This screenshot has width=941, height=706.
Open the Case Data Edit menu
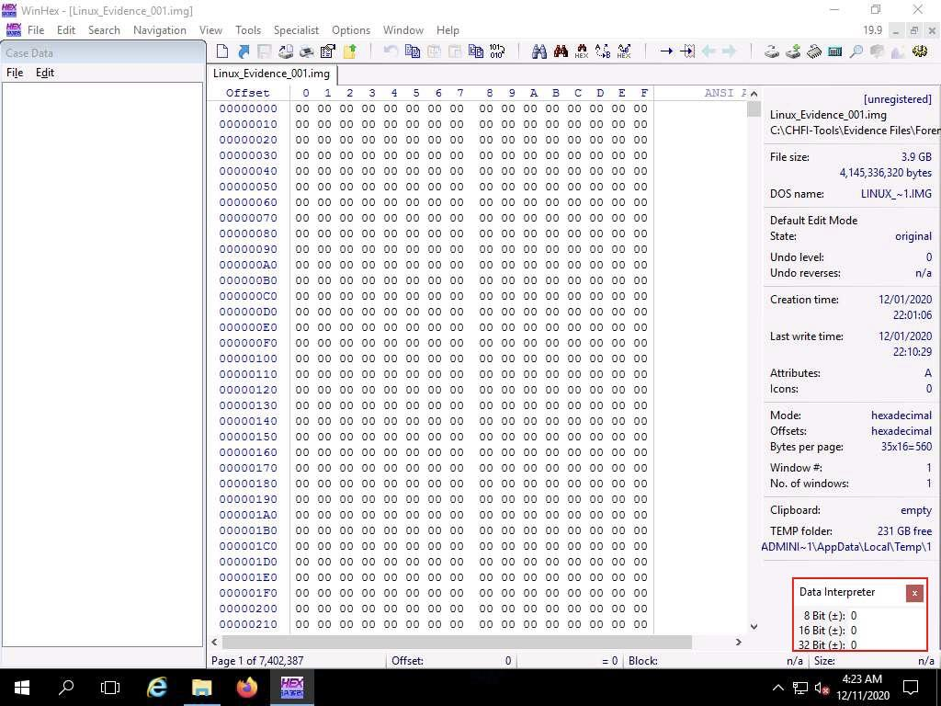[45, 73]
